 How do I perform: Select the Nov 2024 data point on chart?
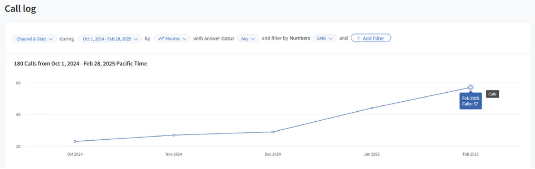coord(174,135)
